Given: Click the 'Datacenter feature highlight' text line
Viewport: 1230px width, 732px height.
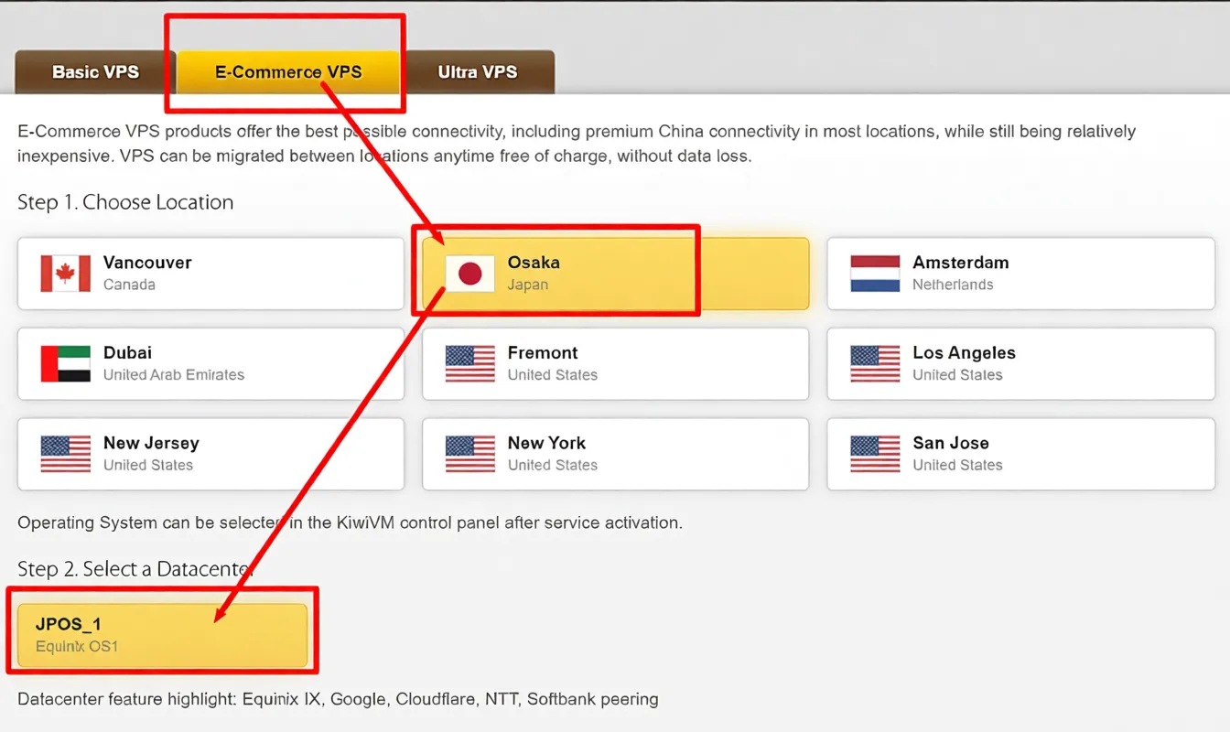Looking at the screenshot, I should coord(338,699).
